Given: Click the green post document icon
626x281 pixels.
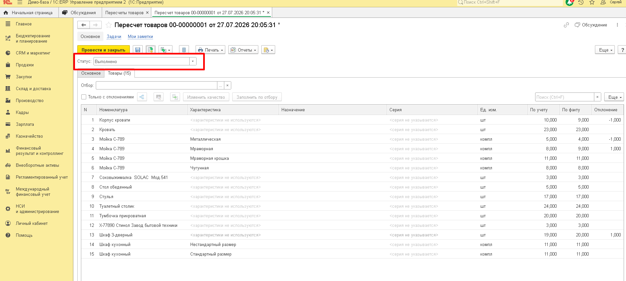Looking at the screenshot, I should (x=151, y=50).
